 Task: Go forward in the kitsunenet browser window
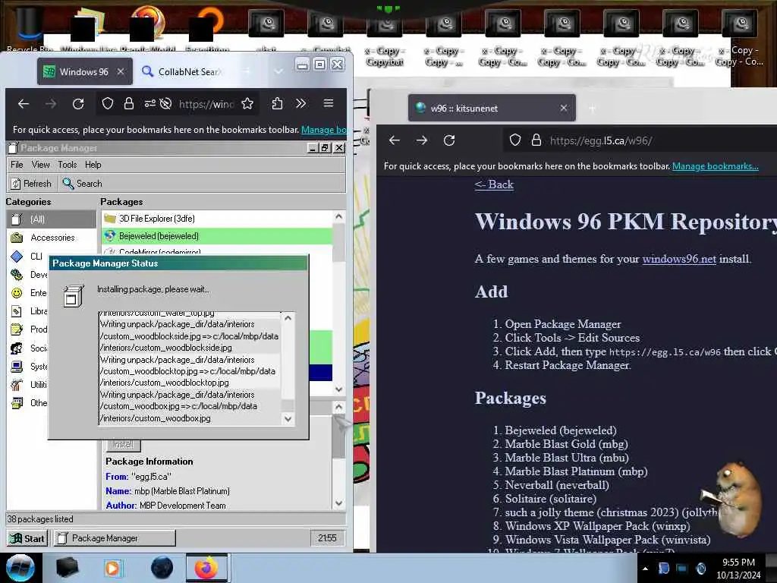coord(422,140)
